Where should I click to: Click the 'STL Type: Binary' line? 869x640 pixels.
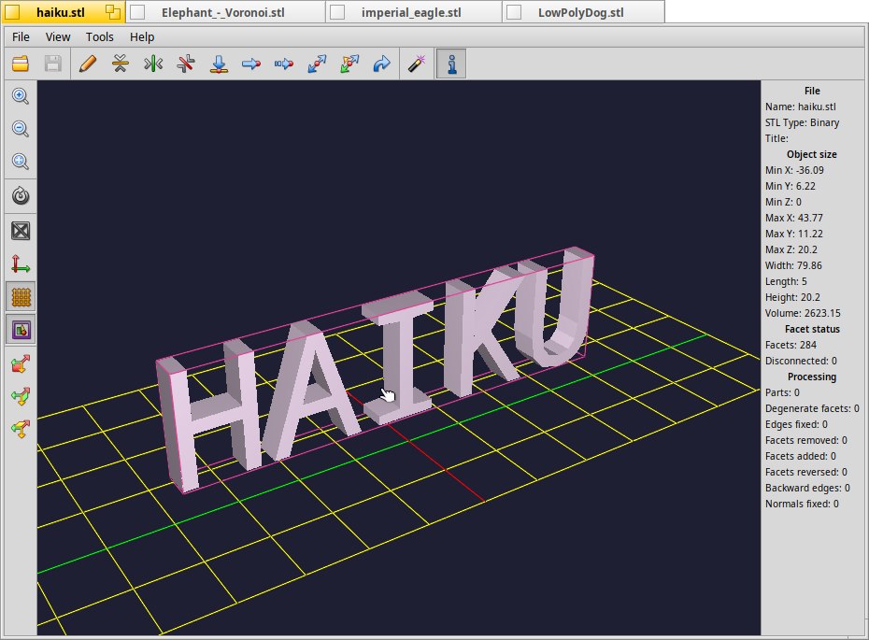(x=802, y=122)
